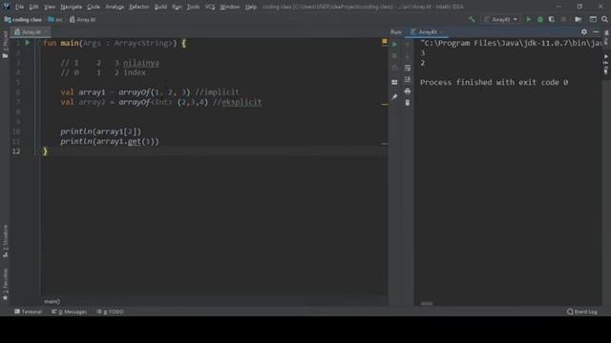Expand the Project tool window sidebar
The image size is (611, 343).
point(5,45)
